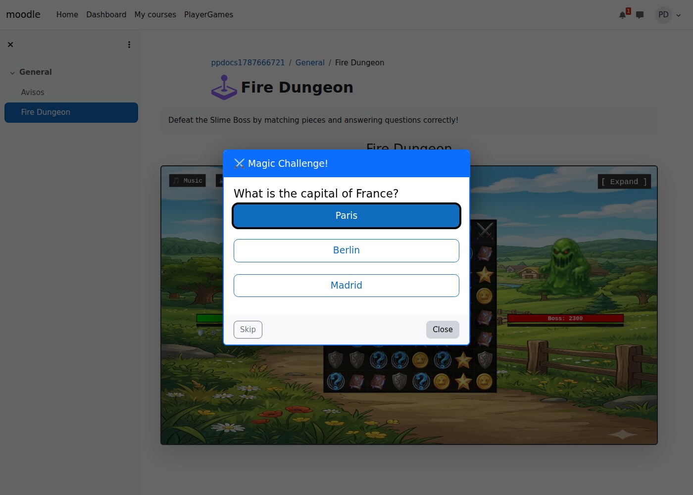This screenshot has width=693, height=495.
Task: Select the crossed swords game tile
Action: [485, 230]
